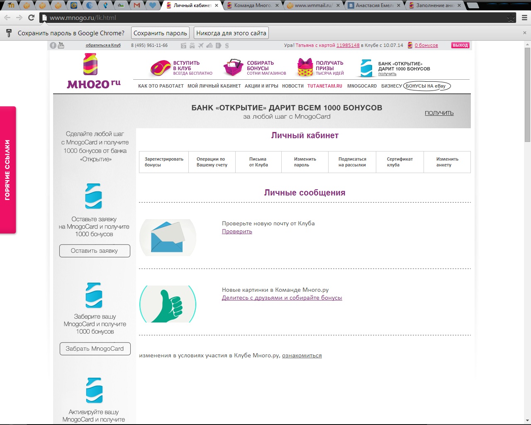This screenshot has height=425, width=531.
Task: Click the airplane icon
Action: pos(201,45)
